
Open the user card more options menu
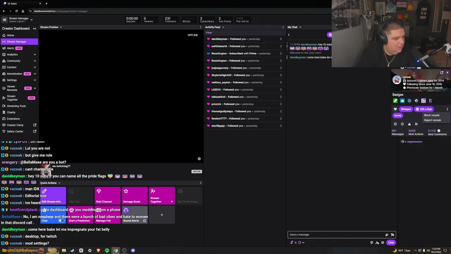447,109
